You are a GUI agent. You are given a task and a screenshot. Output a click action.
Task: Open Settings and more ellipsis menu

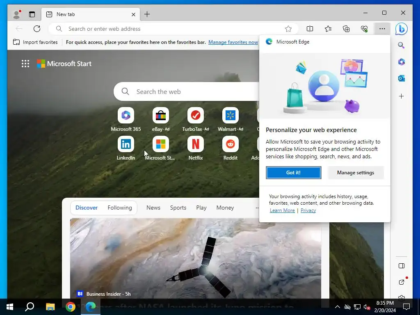(382, 29)
